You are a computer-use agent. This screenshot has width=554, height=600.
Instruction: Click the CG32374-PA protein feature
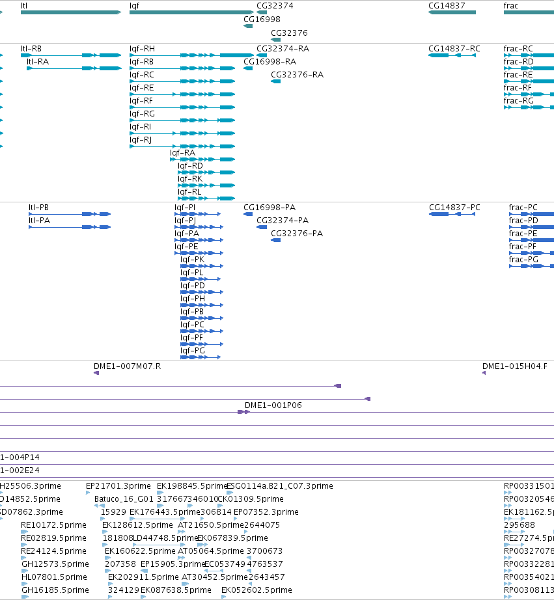coord(262,227)
